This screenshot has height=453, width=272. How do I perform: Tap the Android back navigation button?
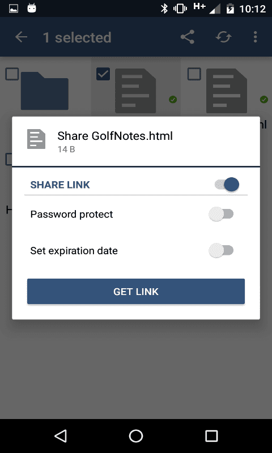tap(61, 435)
